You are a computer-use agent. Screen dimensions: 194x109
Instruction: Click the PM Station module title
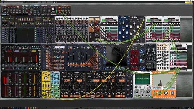pos(21,45)
